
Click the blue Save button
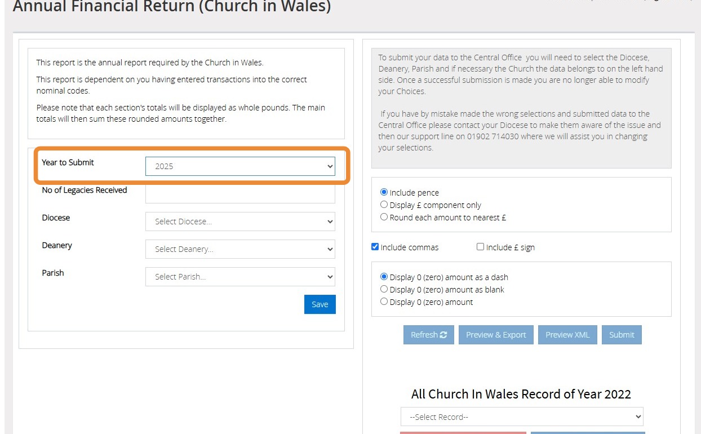tap(320, 304)
